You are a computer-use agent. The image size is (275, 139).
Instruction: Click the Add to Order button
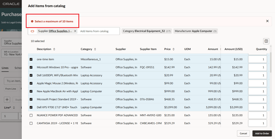[x=262, y=134]
